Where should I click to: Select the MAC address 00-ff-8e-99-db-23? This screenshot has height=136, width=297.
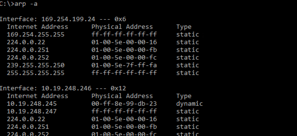[x=124, y=104]
